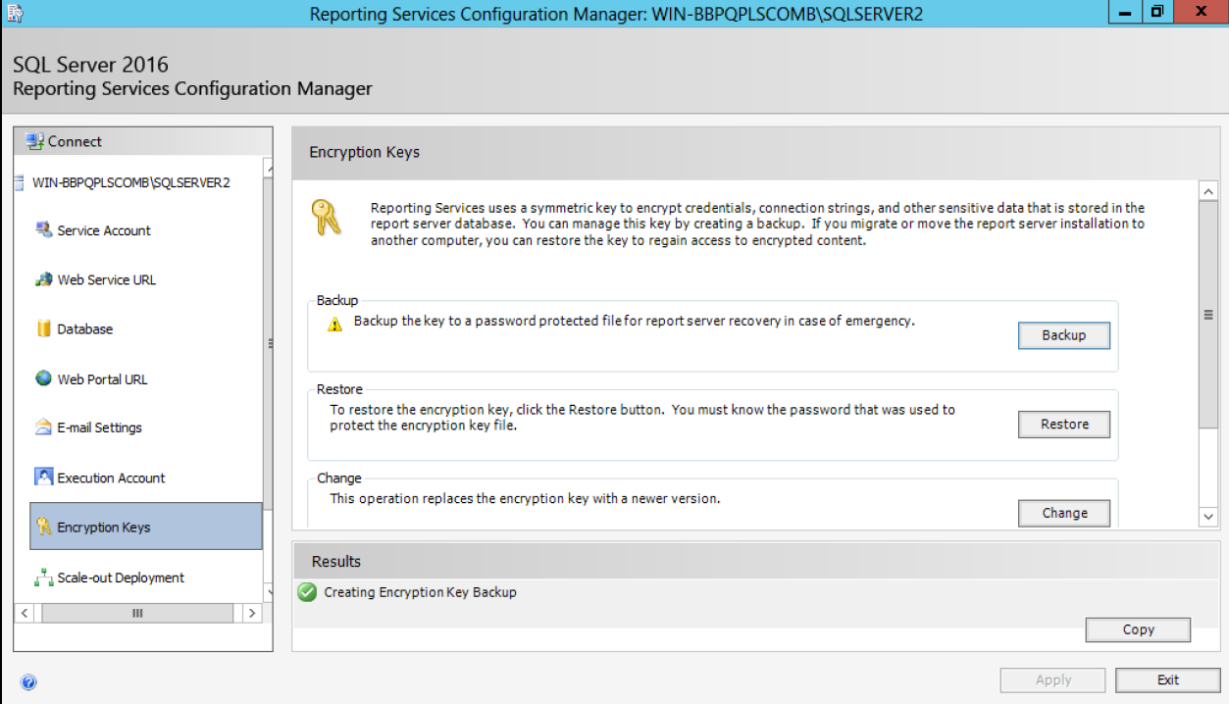
Task: Open the Web Service URL page
Action: pyautogui.click(x=107, y=279)
